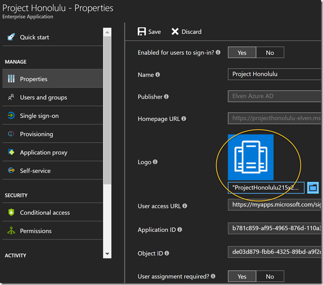Click the Single sign-on icon
This screenshot has height=285, width=323.
(11, 116)
